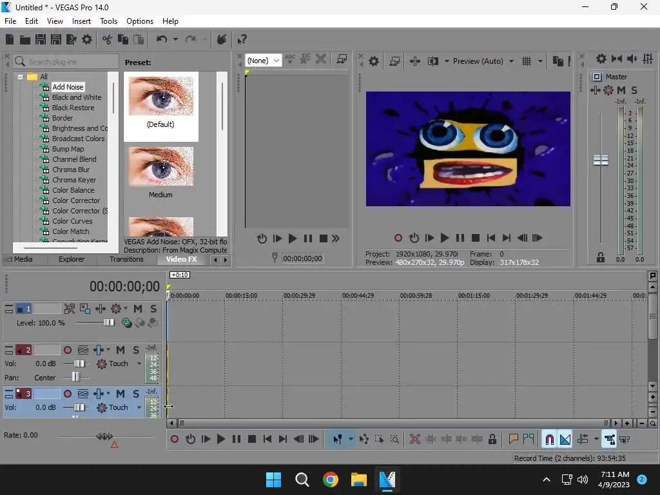
Task: Select the Black and White plug-in
Action: point(77,97)
